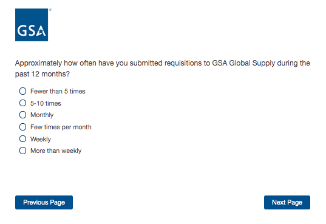326x224 pixels.
Task: Click 'GSA Global Supply' in the question
Action: pos(243,63)
